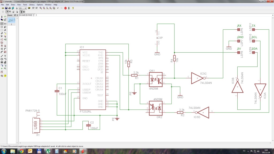Select the Copy tool

click(5, 24)
